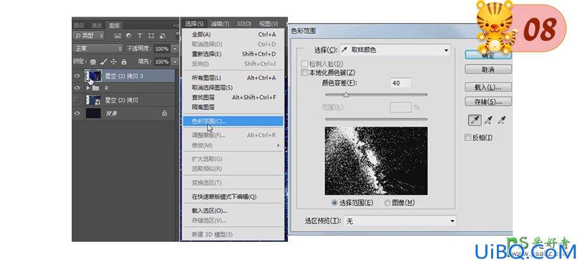
Task: Open the 类型 layer filter dropdown
Action: 88,36
